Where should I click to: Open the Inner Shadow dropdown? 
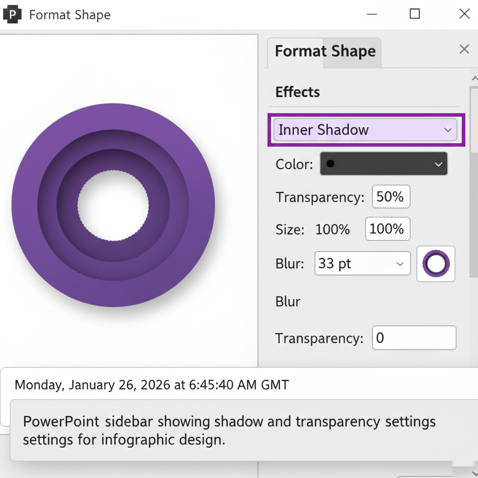[366, 130]
